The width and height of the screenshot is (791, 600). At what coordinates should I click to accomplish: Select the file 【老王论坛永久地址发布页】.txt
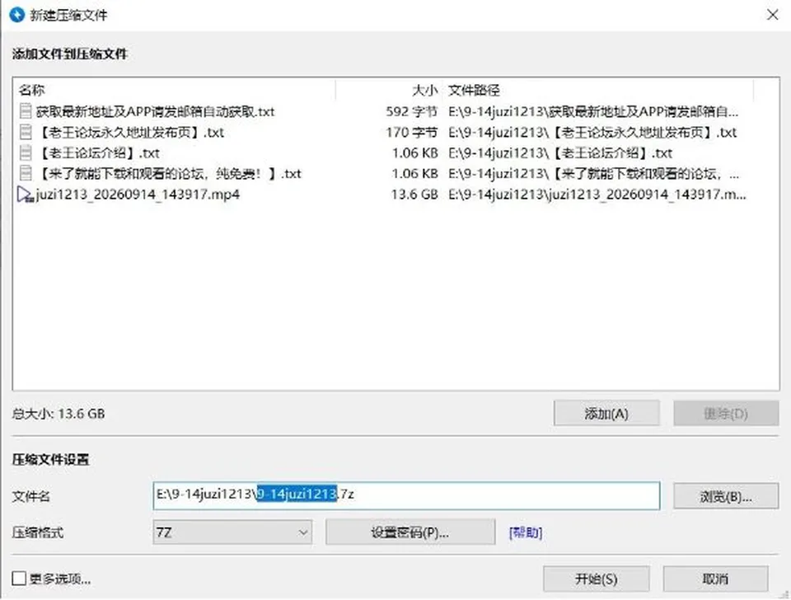point(130,132)
